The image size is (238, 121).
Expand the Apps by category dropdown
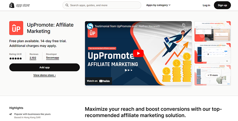158,5
